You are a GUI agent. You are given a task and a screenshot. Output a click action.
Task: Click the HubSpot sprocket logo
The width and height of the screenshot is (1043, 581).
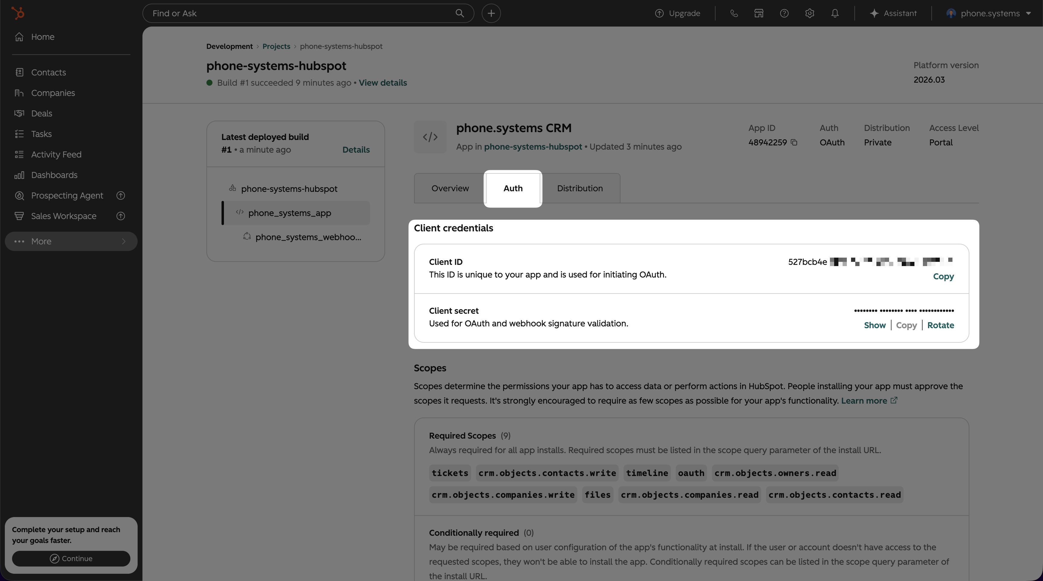coord(18,13)
